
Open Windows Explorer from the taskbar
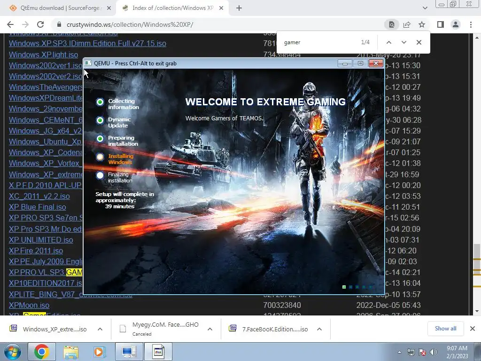tap(71, 352)
